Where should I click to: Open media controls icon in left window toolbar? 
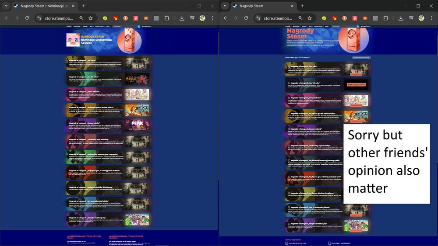point(192,18)
